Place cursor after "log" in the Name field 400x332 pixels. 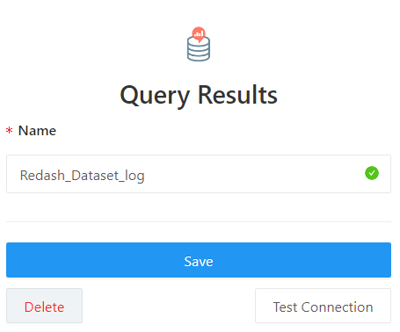(x=145, y=176)
